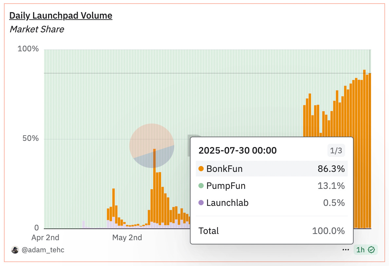Image resolution: width=389 pixels, height=266 pixels.
Task: Select the PumpFun row in tooltip
Action: (x=272, y=186)
